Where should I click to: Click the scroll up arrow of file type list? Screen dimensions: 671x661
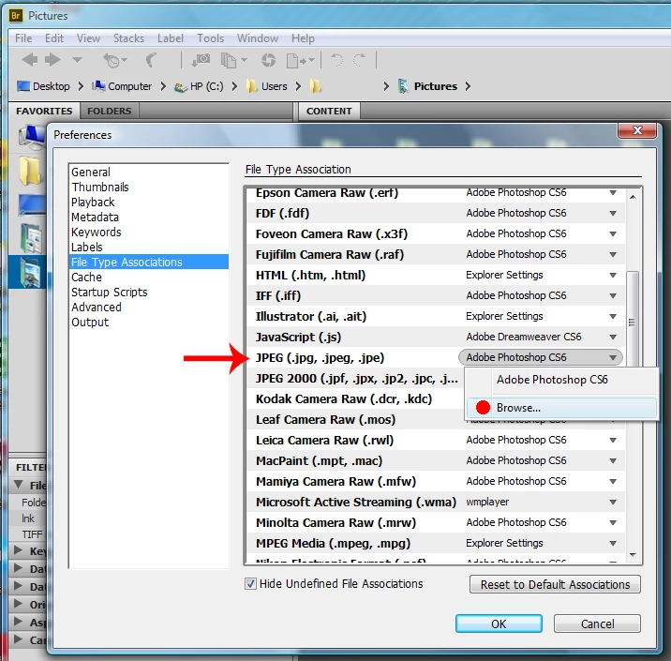coord(633,197)
